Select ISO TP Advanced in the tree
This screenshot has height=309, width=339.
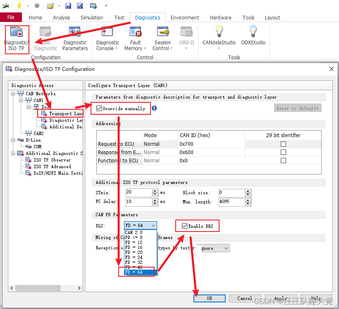(48, 167)
